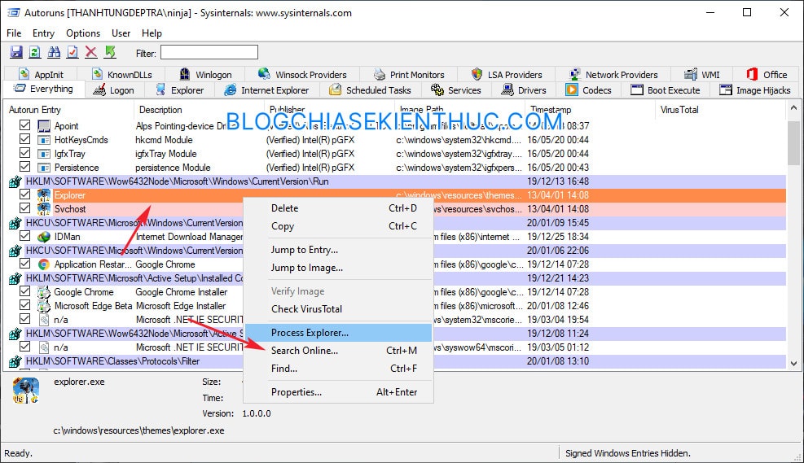Click the Chrome icon of Application Restart
Viewport: 804px width, 463px height.
tap(44, 264)
